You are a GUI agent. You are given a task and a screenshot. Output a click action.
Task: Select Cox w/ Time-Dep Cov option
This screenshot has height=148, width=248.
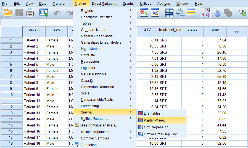(x=162, y=134)
